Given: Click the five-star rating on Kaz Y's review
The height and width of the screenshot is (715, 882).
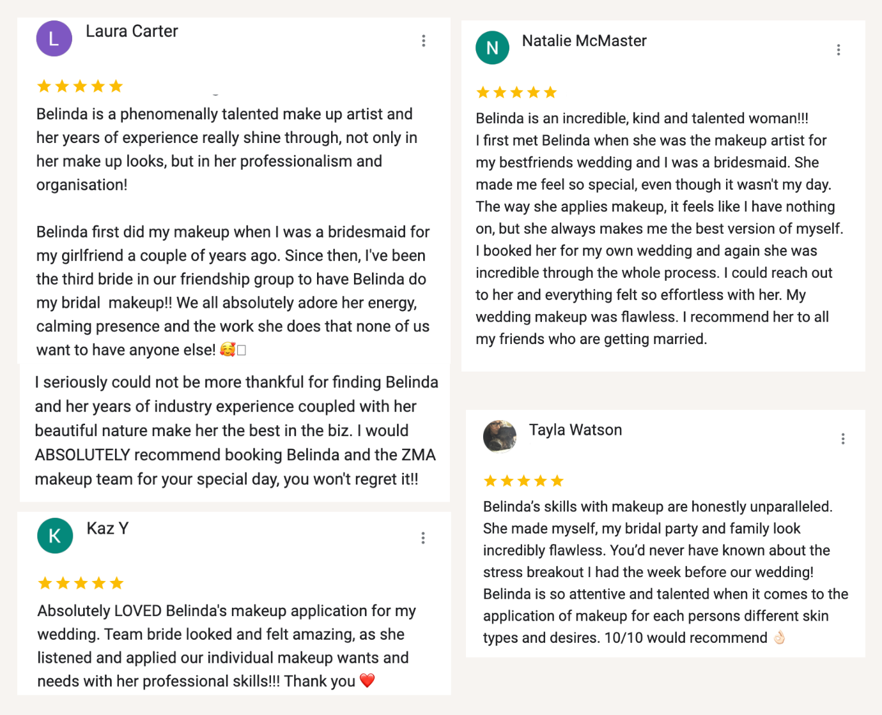Looking at the screenshot, I should point(81,583).
